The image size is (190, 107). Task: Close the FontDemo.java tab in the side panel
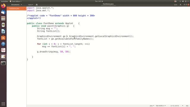(x=25, y=9)
